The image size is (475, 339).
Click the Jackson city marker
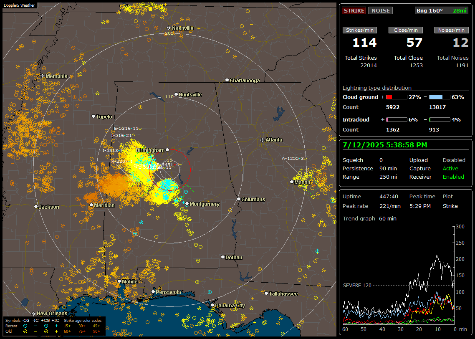(x=36, y=206)
